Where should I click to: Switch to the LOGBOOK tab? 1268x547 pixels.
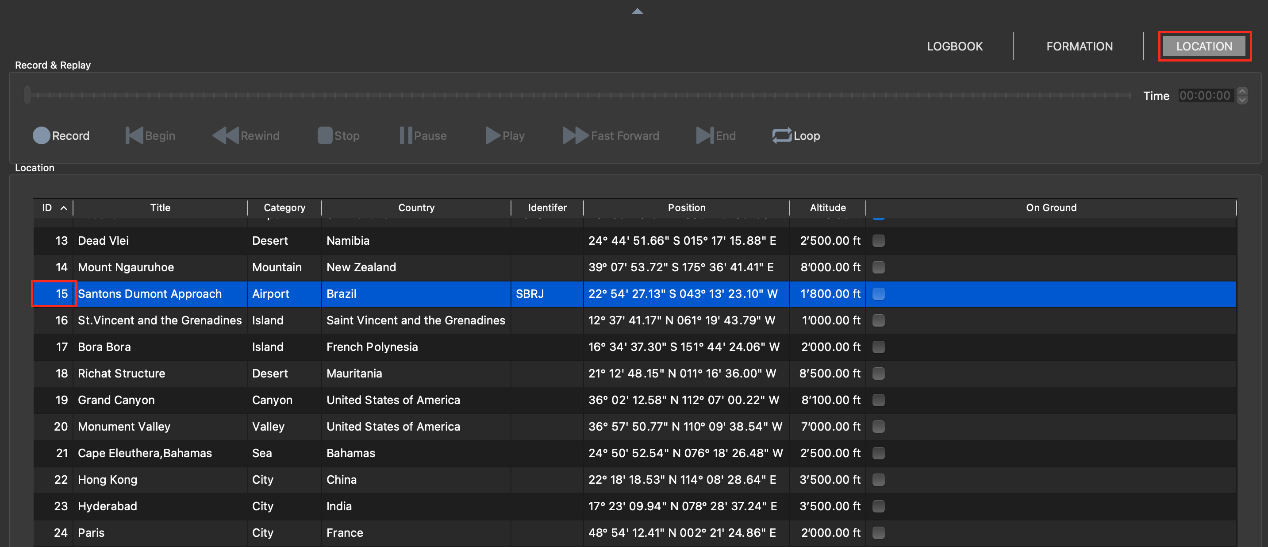[x=954, y=46]
